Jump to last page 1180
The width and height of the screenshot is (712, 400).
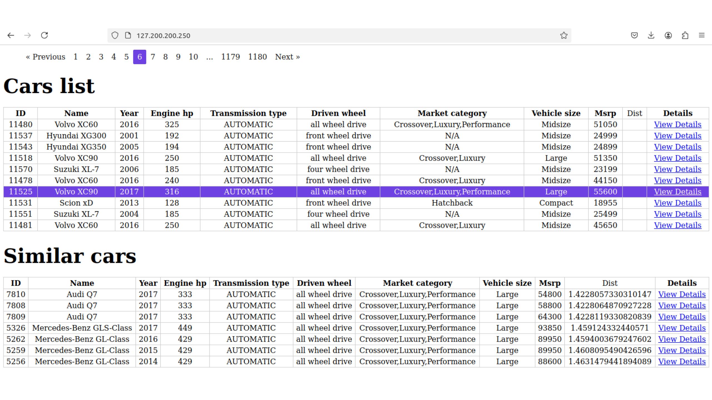coord(257,57)
